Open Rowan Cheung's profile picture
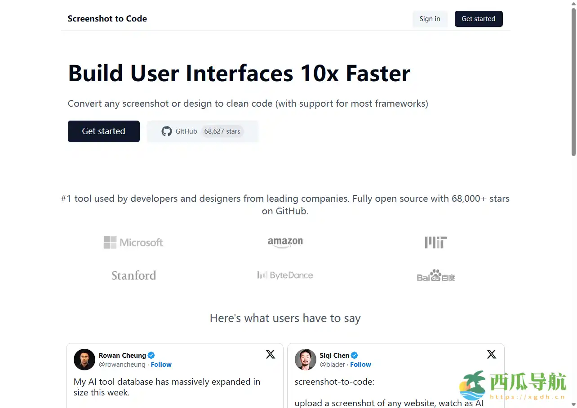The height and width of the screenshot is (408, 577). click(84, 360)
